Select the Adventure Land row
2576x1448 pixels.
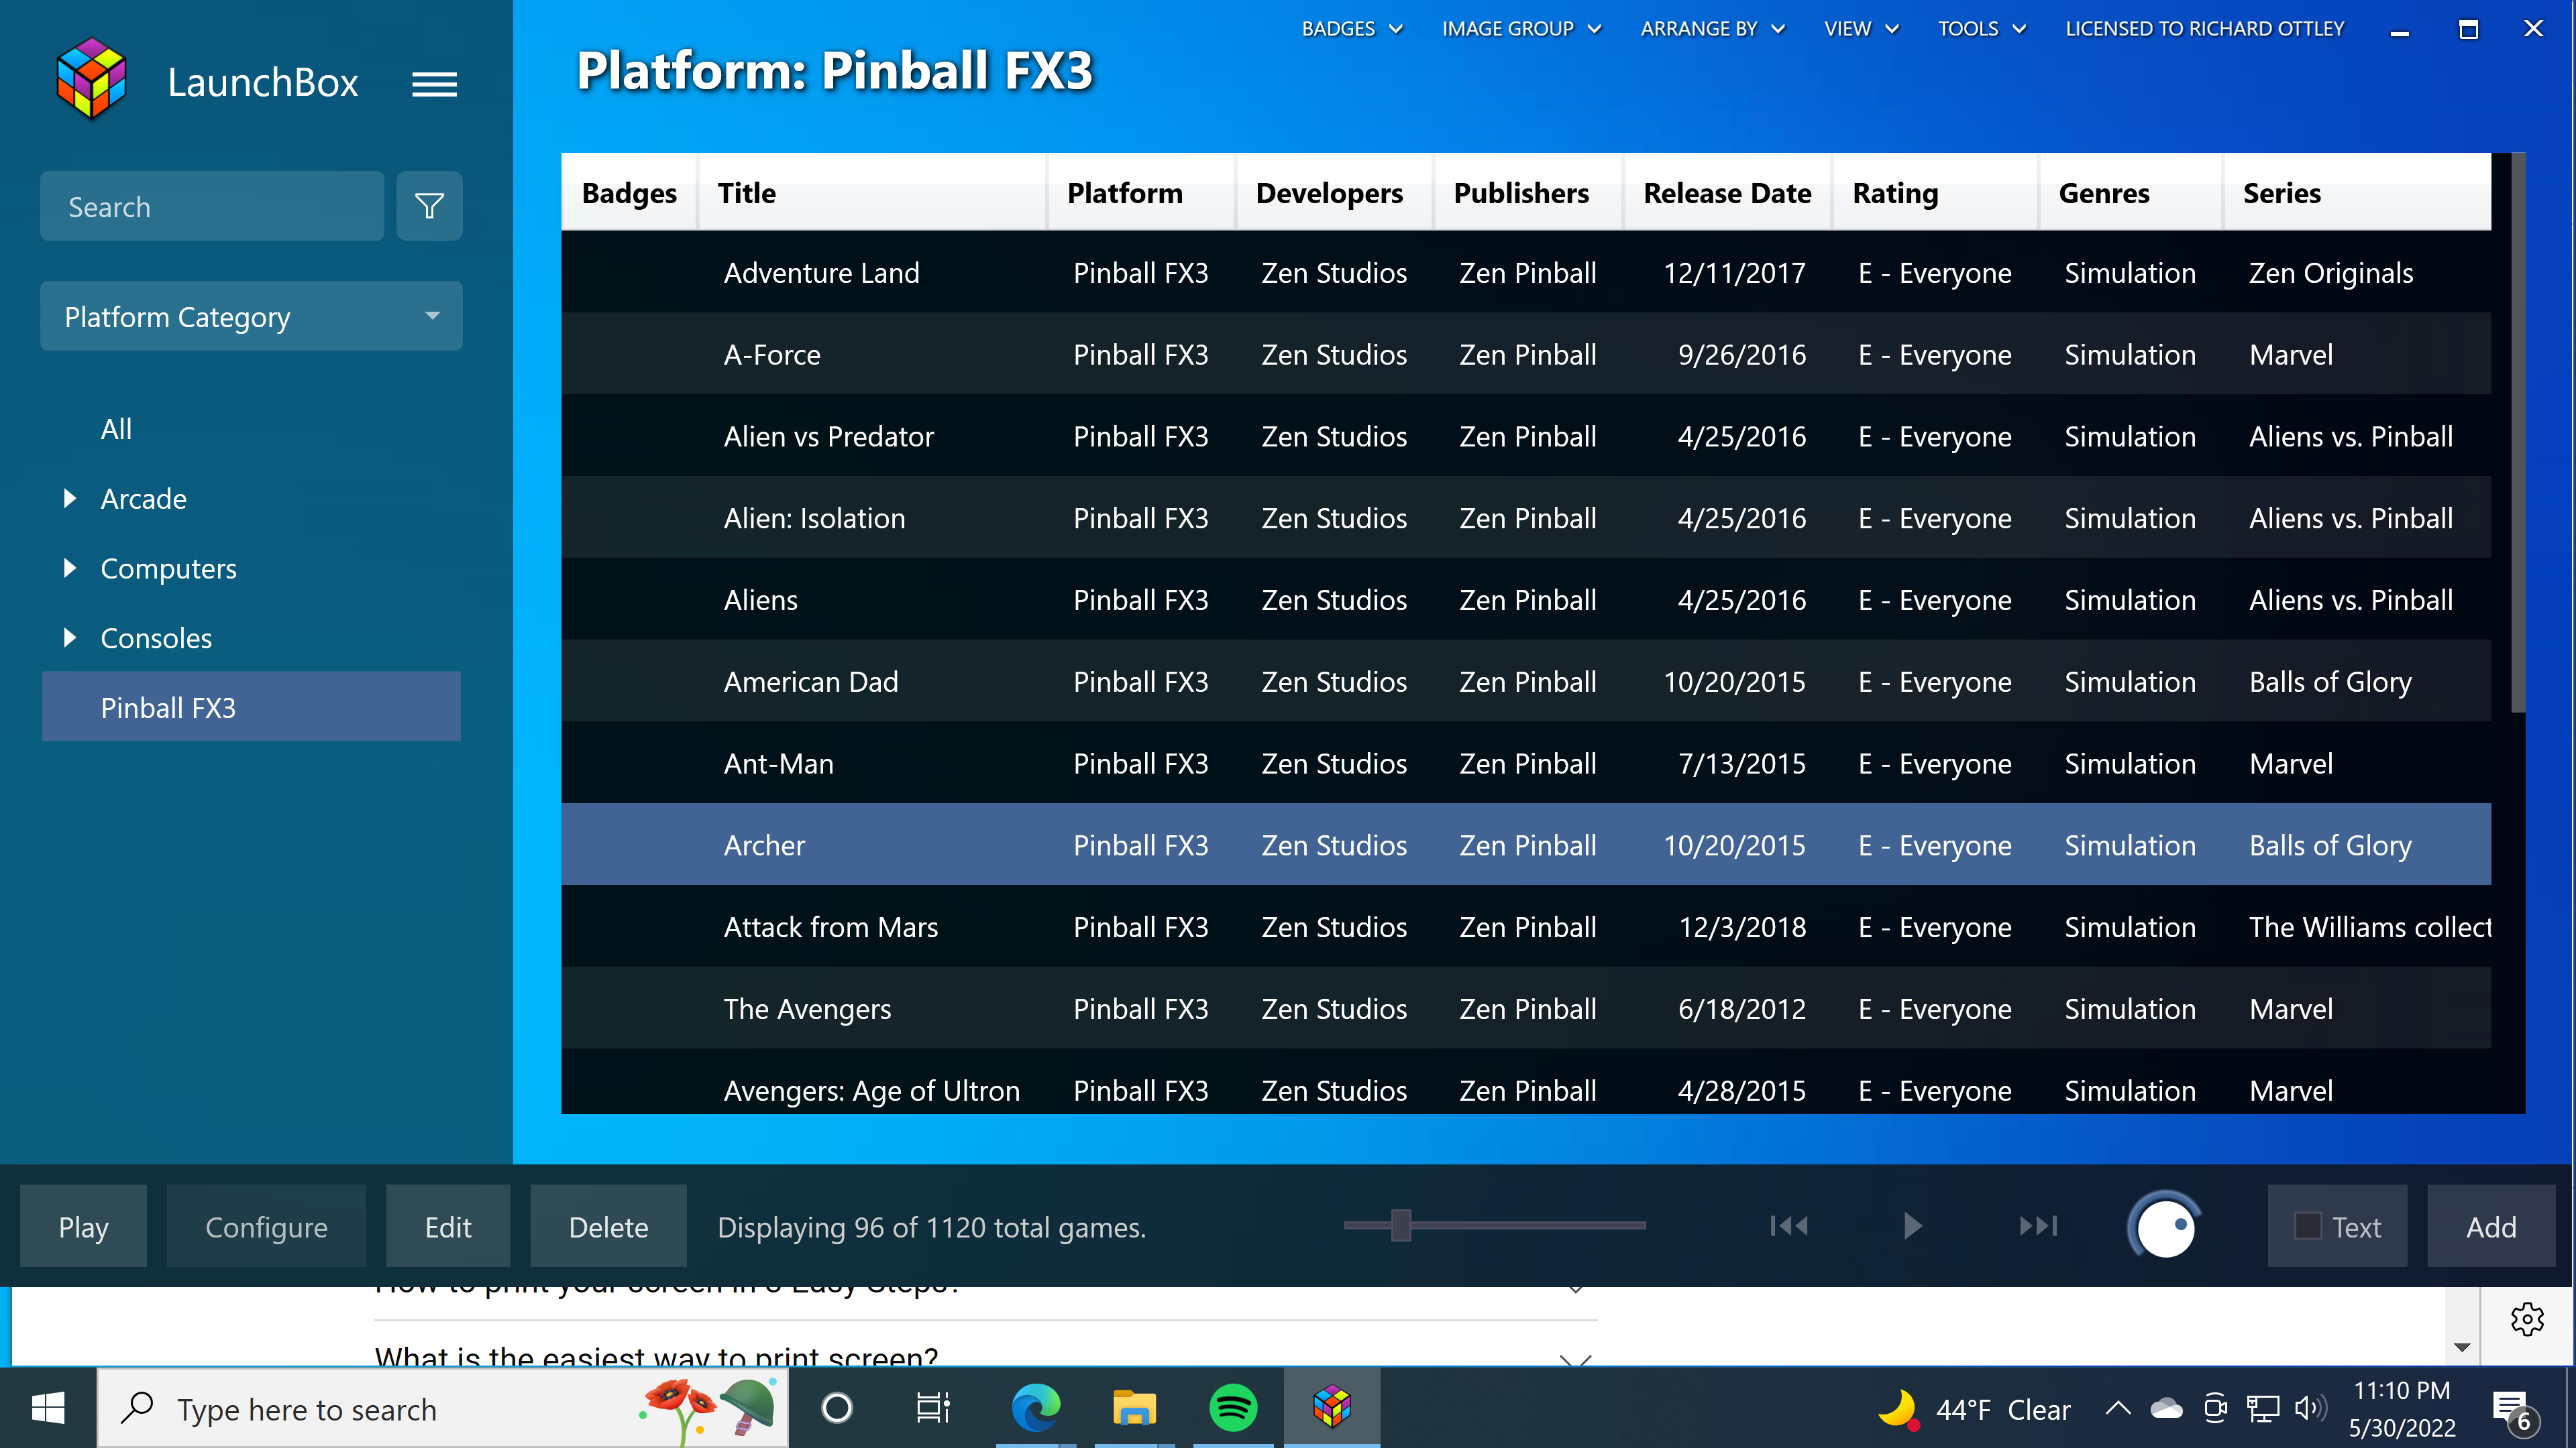1526,271
